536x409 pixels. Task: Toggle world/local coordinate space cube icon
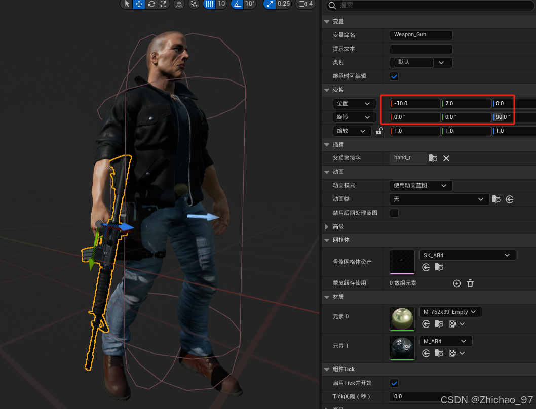179,4
